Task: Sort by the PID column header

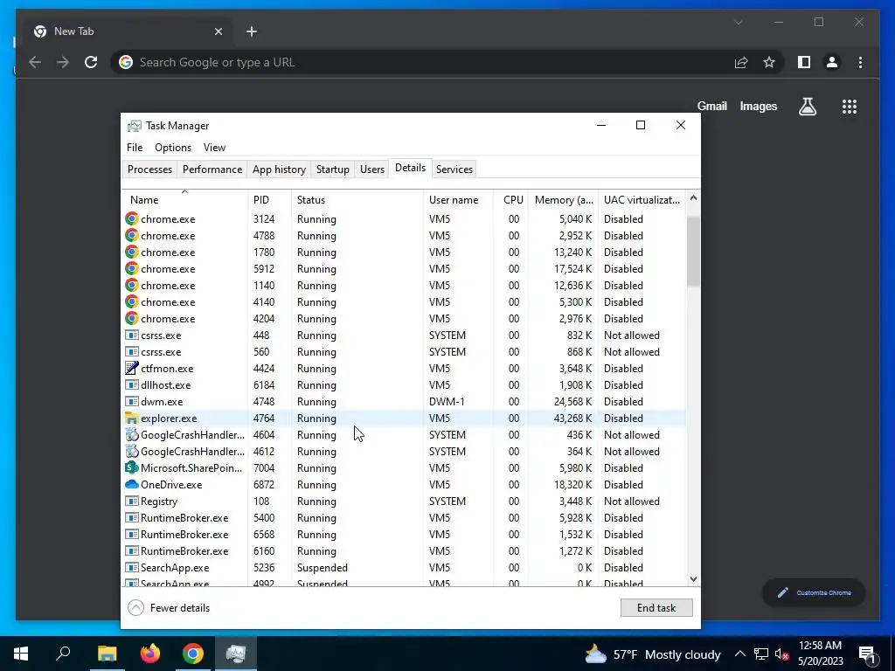Action: pyautogui.click(x=269, y=200)
